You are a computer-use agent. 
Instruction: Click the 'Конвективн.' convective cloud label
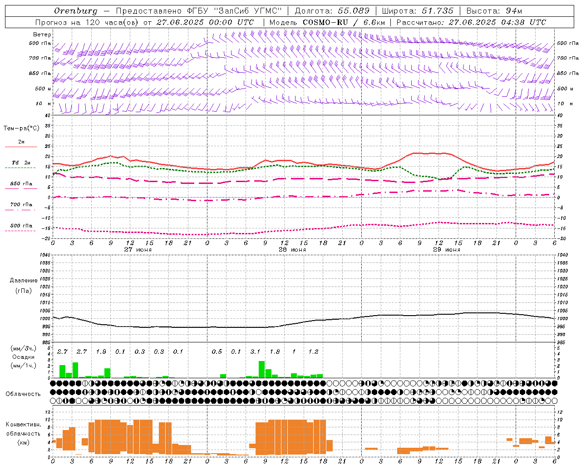click(x=23, y=425)
